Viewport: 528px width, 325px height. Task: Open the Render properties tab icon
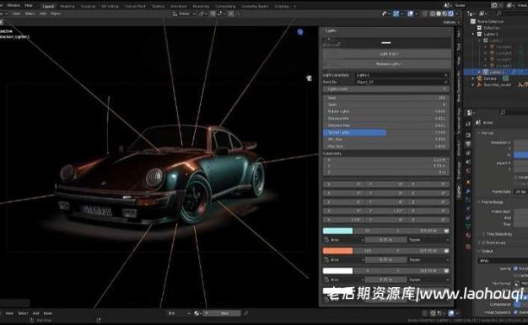468,135
